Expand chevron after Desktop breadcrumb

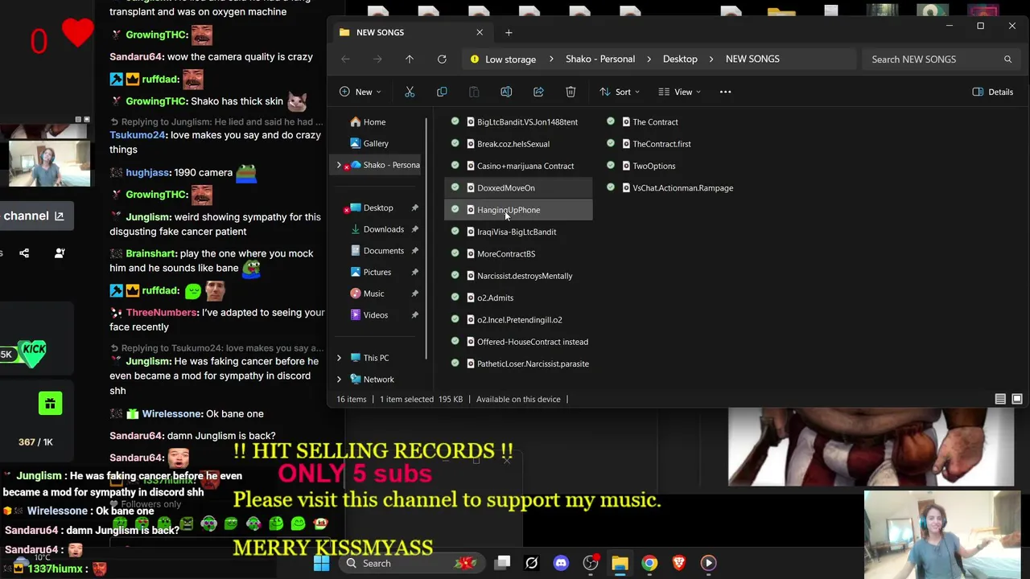711,59
